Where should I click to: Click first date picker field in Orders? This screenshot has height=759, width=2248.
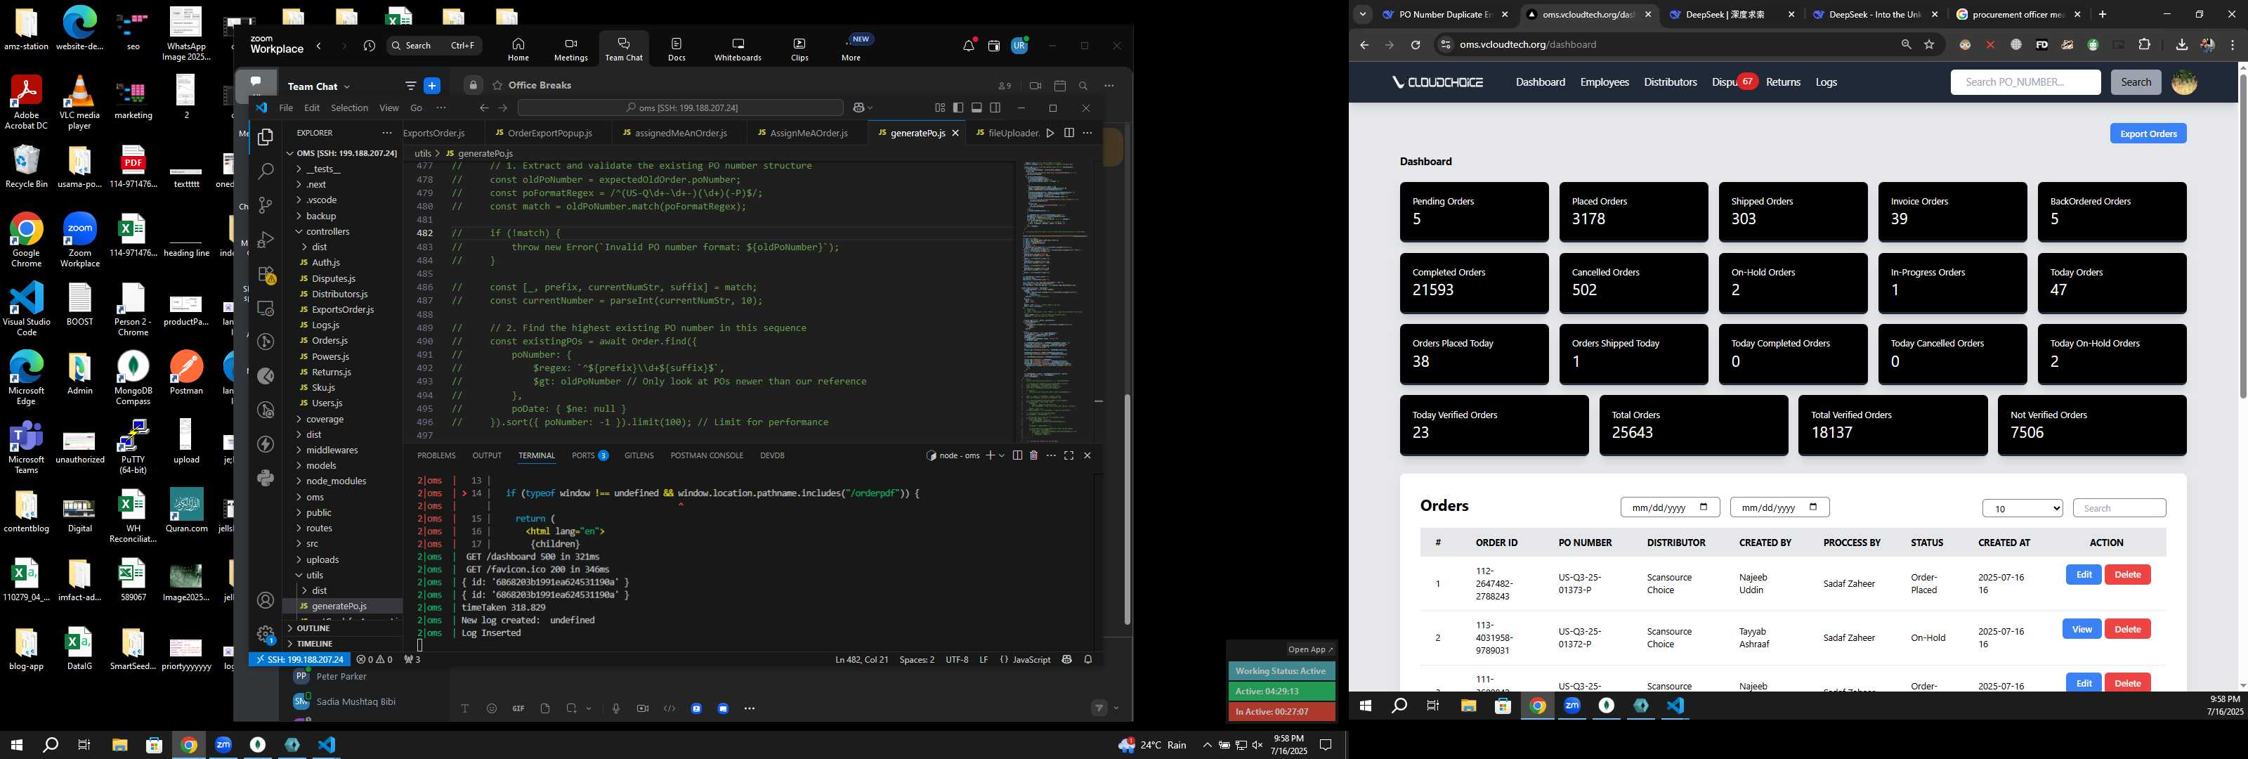click(1669, 507)
